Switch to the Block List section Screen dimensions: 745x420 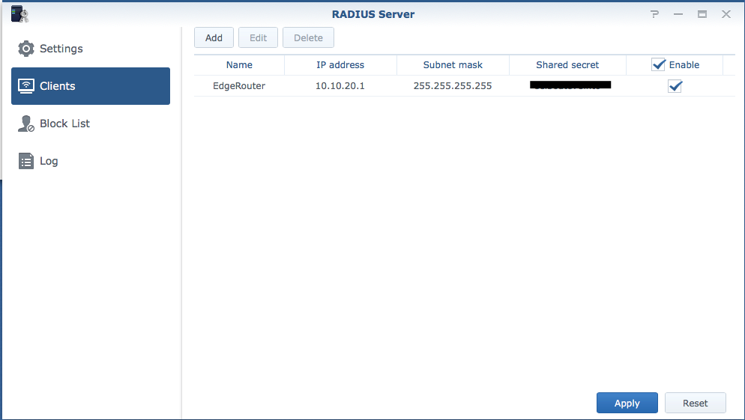[x=65, y=124]
